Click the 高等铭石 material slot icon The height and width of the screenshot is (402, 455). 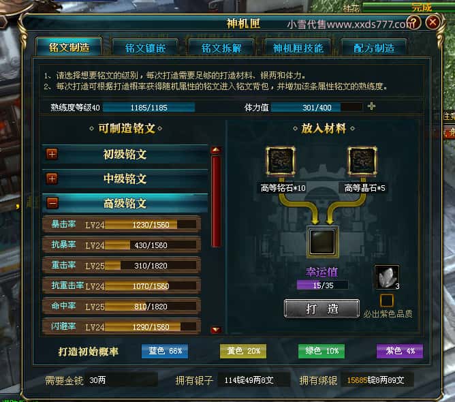(x=281, y=161)
